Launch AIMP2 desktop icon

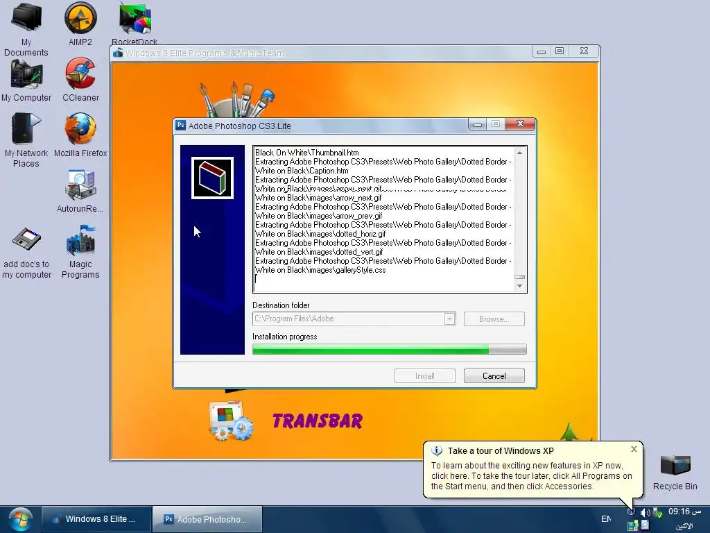point(80,24)
